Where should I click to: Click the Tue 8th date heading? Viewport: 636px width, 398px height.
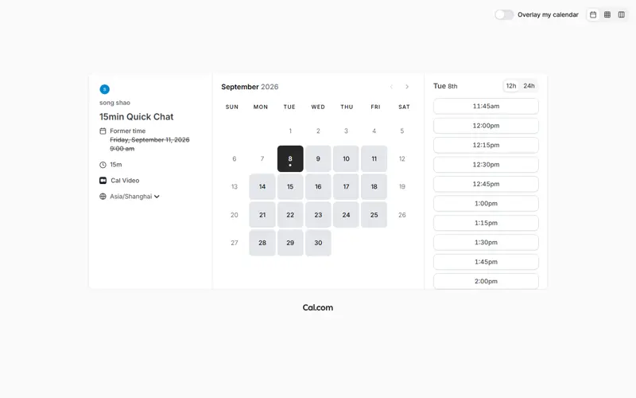click(445, 86)
